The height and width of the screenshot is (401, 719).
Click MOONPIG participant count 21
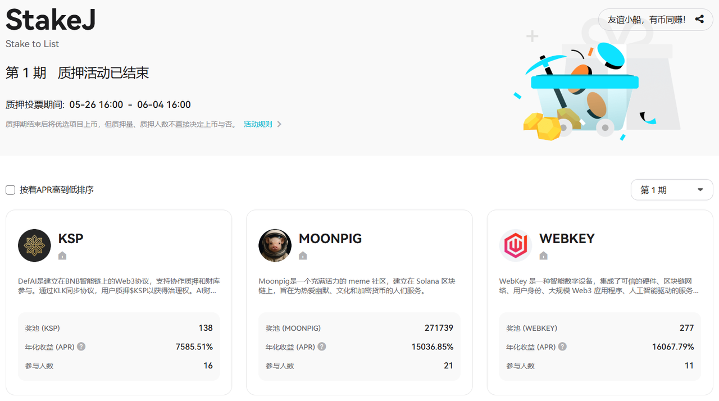click(448, 366)
